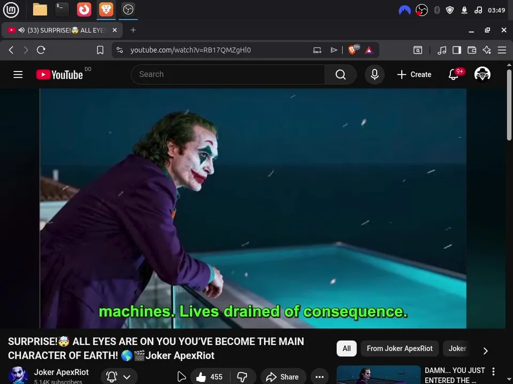Open OBS Studio from the panel

point(128,10)
